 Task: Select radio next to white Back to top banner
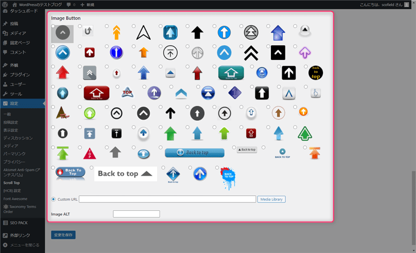pyautogui.click(x=92, y=168)
